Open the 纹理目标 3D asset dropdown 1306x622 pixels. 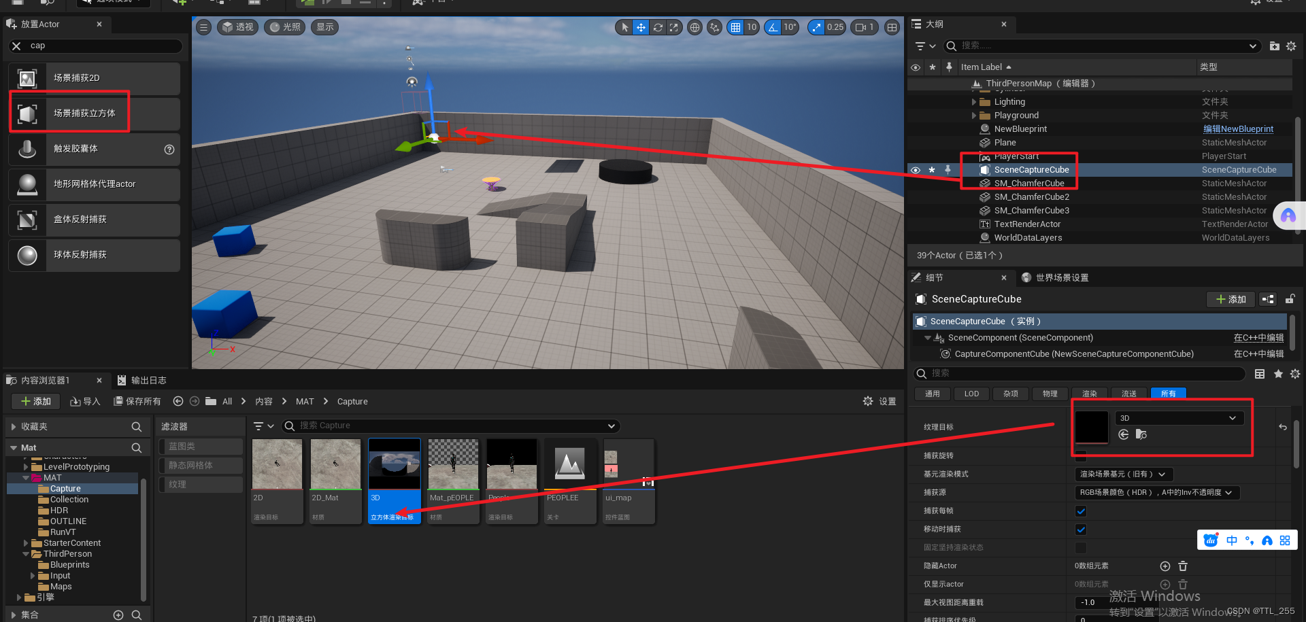(1179, 418)
